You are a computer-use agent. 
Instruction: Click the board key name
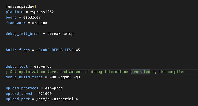(x=11, y=17)
